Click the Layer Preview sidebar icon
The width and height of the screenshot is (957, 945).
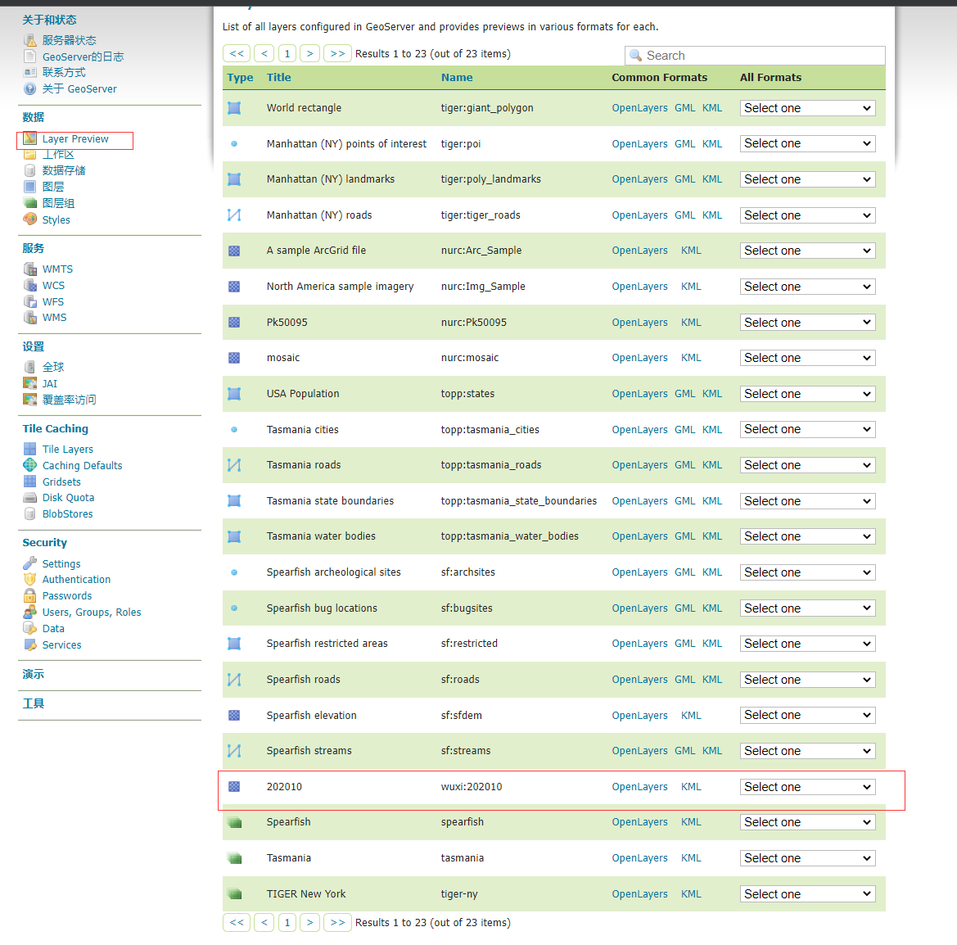(30, 138)
